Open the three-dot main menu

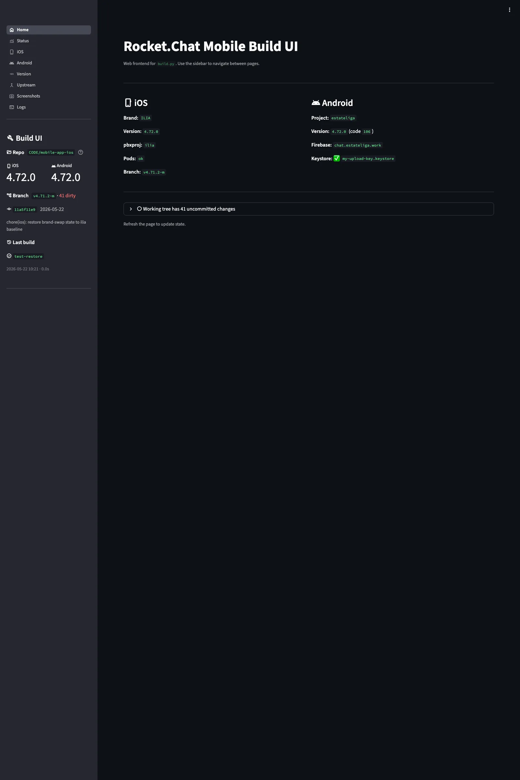click(509, 10)
